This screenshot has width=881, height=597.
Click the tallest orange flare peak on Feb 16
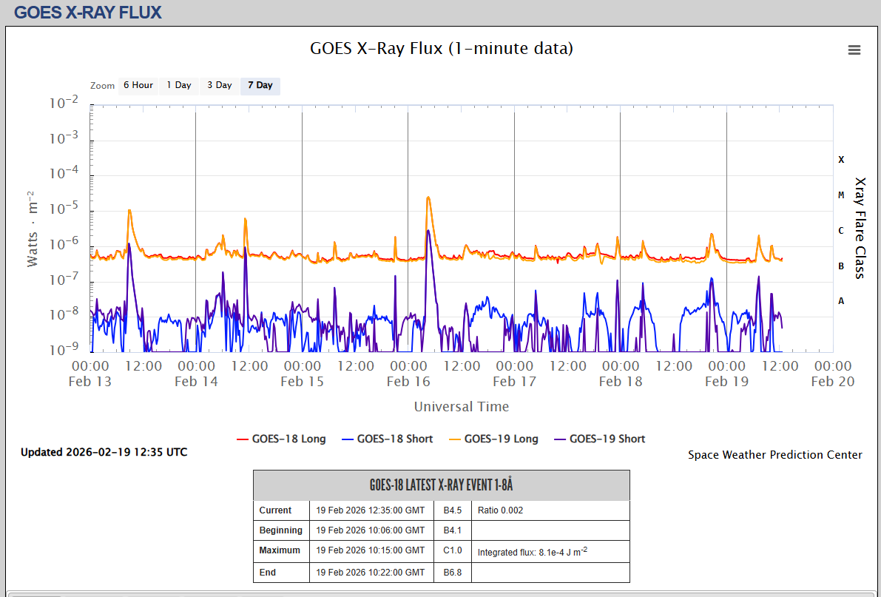(x=428, y=198)
